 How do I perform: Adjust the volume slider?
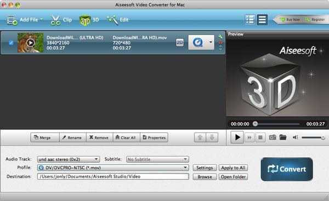[x=314, y=137]
